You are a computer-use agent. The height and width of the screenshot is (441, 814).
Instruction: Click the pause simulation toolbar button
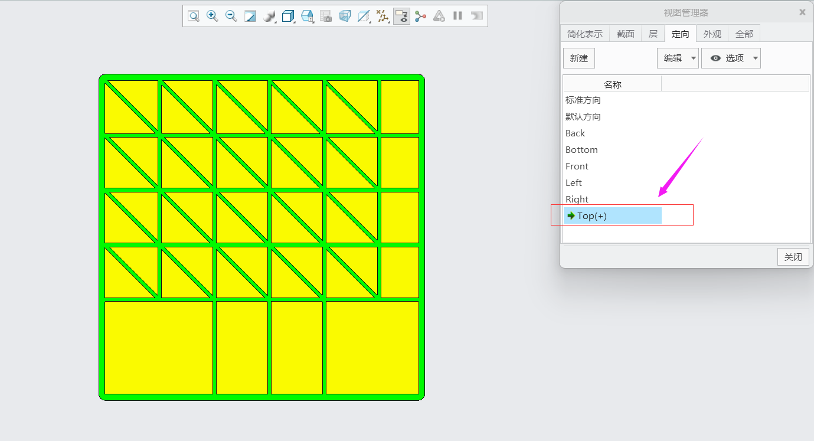[457, 16]
